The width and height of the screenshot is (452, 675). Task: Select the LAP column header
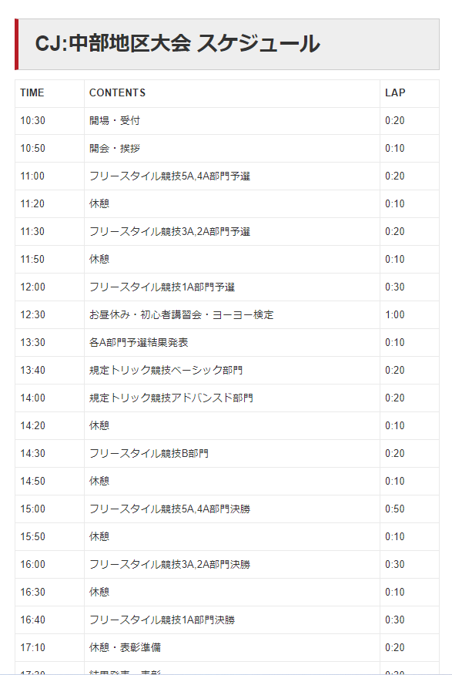pyautogui.click(x=395, y=93)
